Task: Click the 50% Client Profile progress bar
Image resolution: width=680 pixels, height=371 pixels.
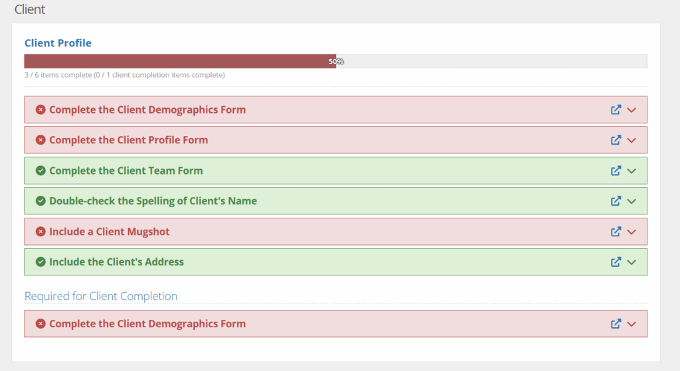Action: click(335, 61)
